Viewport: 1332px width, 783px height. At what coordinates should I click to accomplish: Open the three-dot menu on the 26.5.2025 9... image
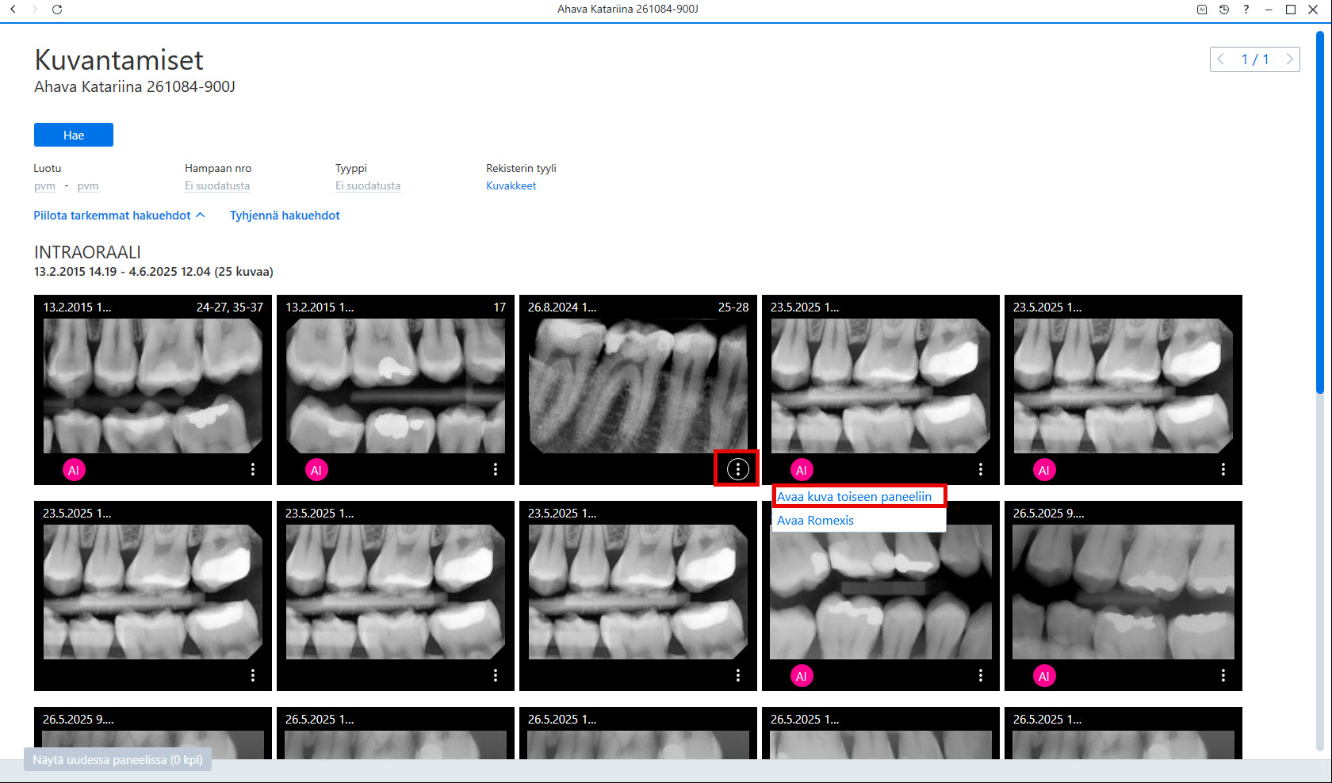pyautogui.click(x=1223, y=675)
